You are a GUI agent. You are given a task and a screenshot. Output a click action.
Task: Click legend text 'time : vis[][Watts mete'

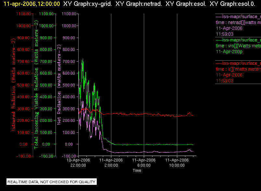pyautogui.click(x=238, y=46)
